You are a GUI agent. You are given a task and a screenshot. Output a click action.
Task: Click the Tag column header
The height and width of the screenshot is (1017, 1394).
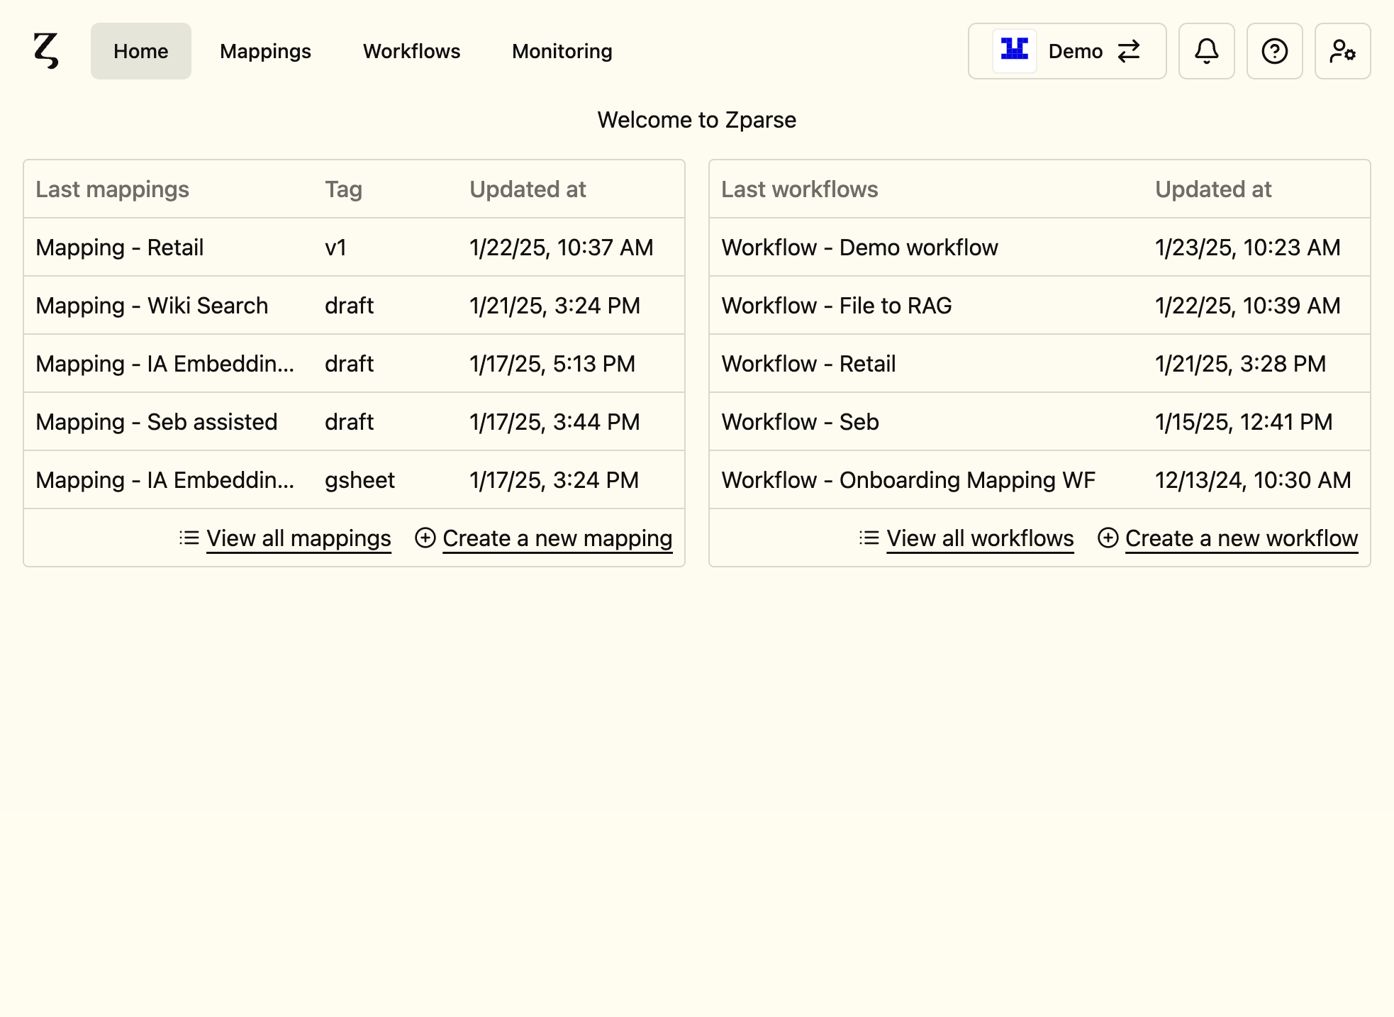[343, 189]
